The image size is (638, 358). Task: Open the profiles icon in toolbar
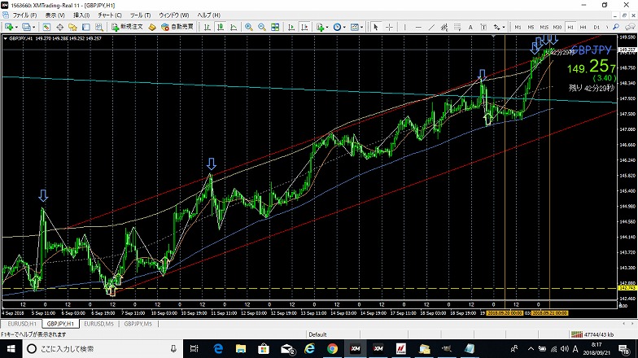26,27
